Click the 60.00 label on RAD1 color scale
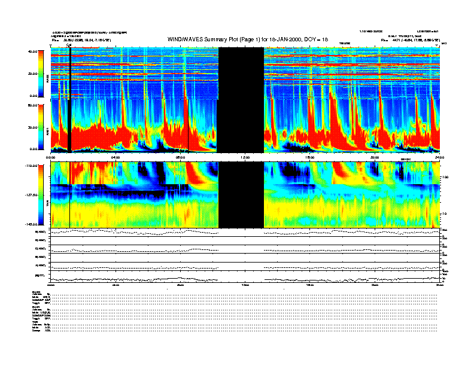Viewport: 474px width, 366px height. (x=33, y=105)
